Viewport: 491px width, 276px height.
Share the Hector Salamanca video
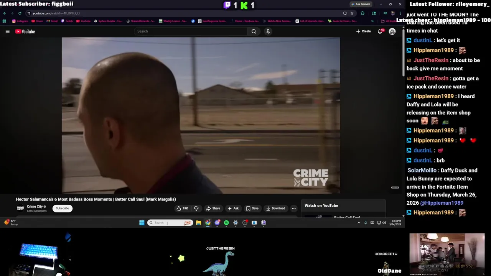click(213, 209)
